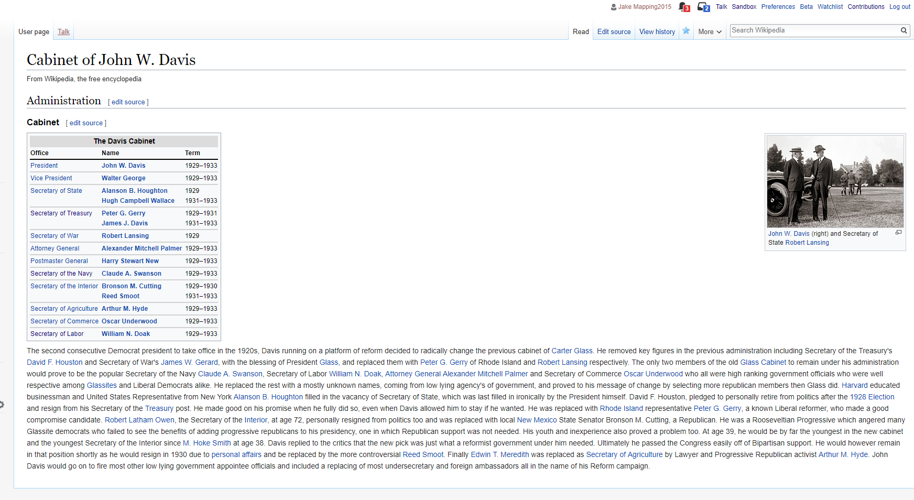Open Secretary of Agriculture link in table

click(64, 309)
